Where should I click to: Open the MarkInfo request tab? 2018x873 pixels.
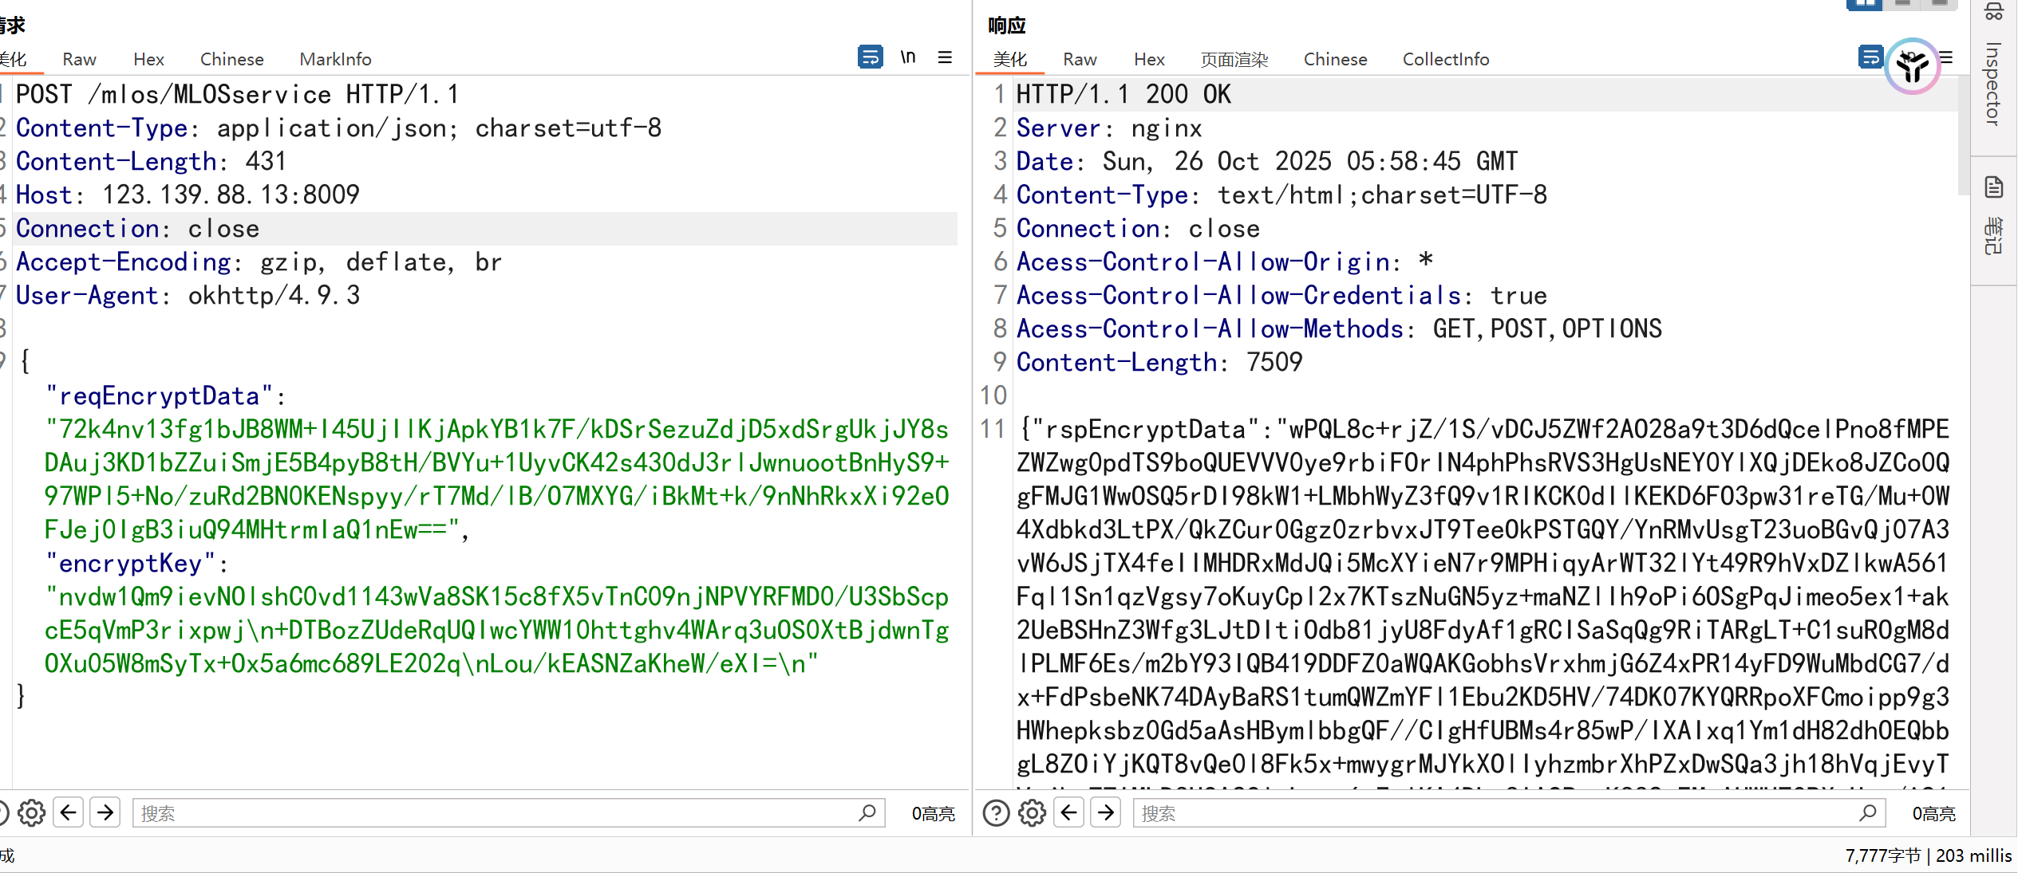pos(335,59)
